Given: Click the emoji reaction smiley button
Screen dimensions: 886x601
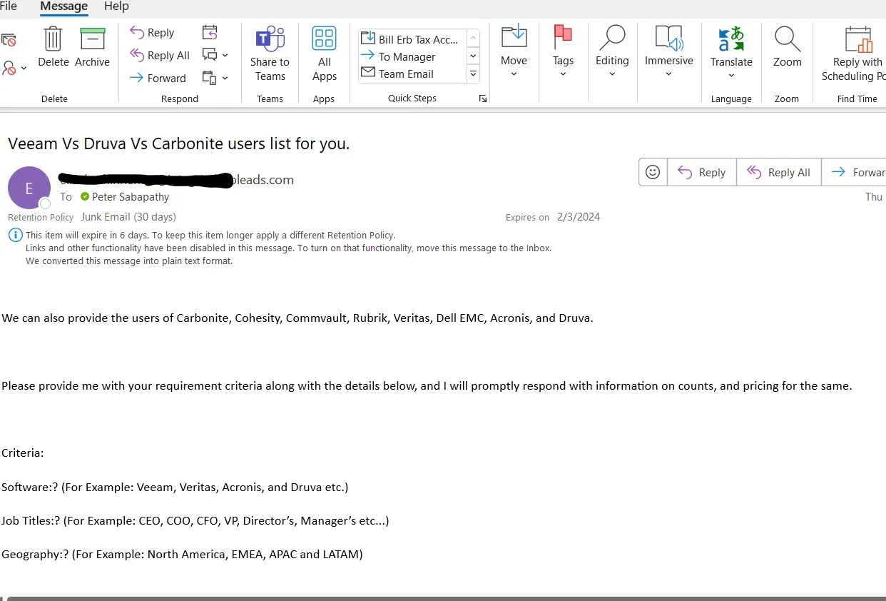Looking at the screenshot, I should (x=652, y=172).
